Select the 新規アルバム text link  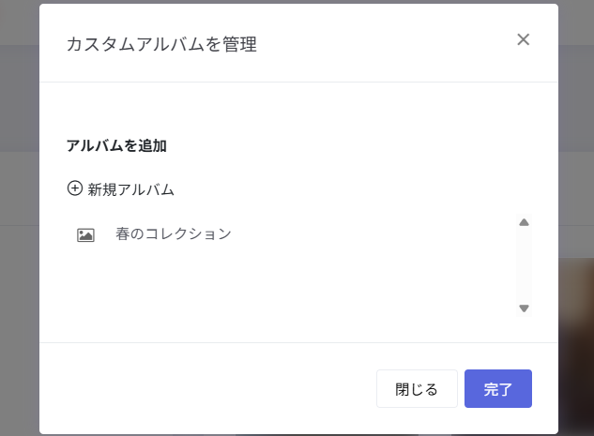[130, 189]
